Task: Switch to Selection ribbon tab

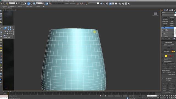Action: coord(20,6)
